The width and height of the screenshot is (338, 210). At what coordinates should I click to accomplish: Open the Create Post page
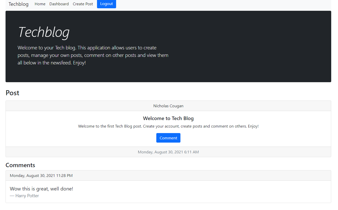(83, 4)
